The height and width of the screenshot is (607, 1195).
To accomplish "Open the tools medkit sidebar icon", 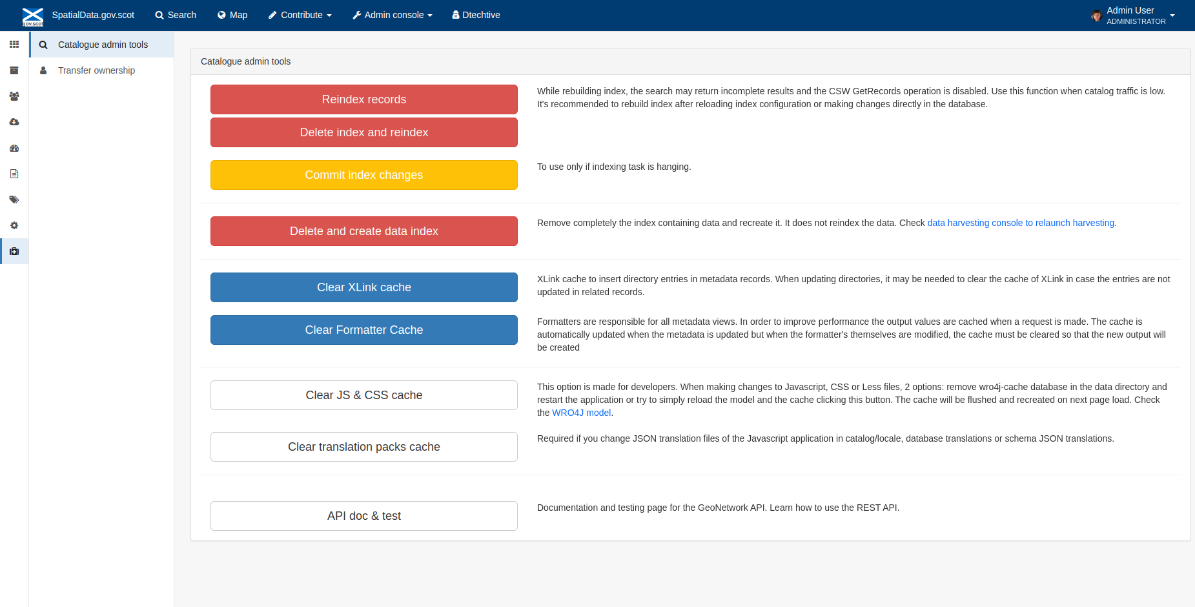I will pyautogui.click(x=14, y=251).
